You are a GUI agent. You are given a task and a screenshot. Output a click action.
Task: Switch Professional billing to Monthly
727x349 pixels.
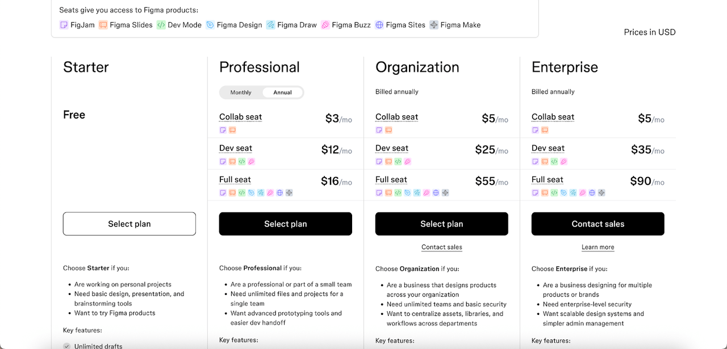tap(240, 92)
